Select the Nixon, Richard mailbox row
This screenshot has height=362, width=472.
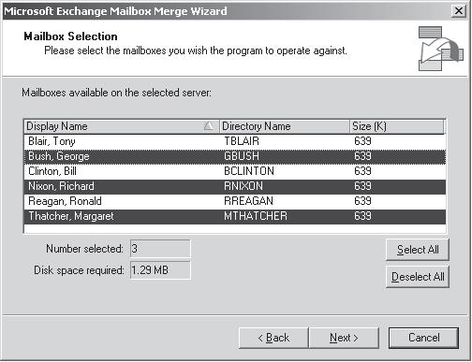click(235, 186)
